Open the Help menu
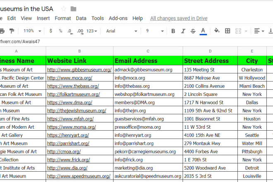Image resolution: width=273 pixels, height=182 pixels. point(138,18)
